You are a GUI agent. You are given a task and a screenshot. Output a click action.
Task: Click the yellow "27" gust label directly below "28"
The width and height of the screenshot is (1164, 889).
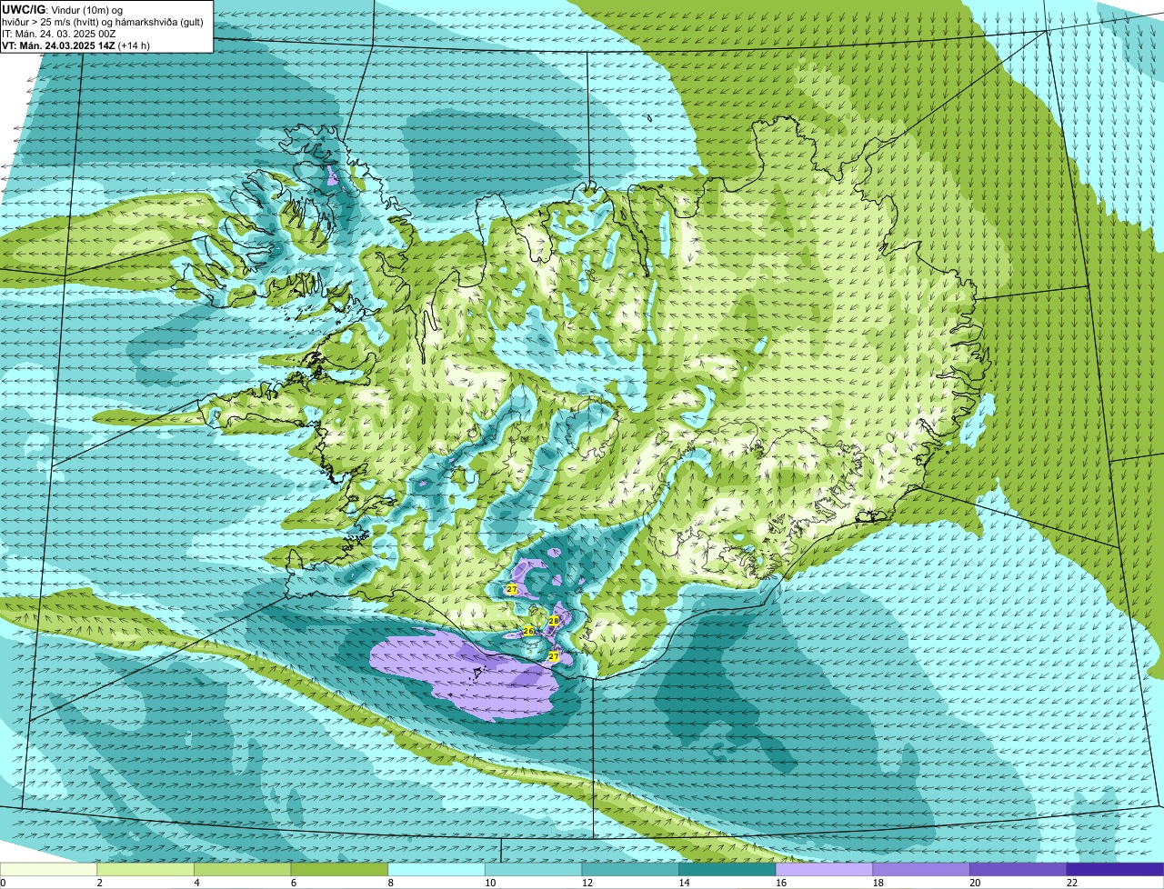click(553, 654)
